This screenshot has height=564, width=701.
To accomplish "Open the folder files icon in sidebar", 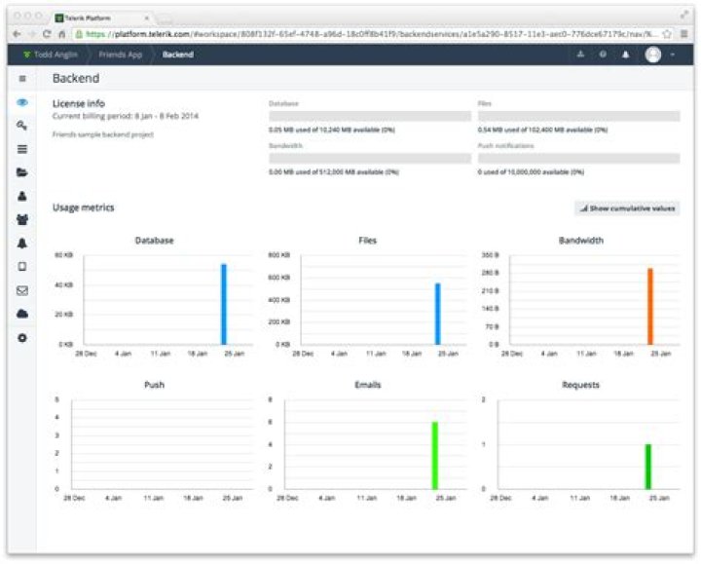I will click(x=22, y=172).
